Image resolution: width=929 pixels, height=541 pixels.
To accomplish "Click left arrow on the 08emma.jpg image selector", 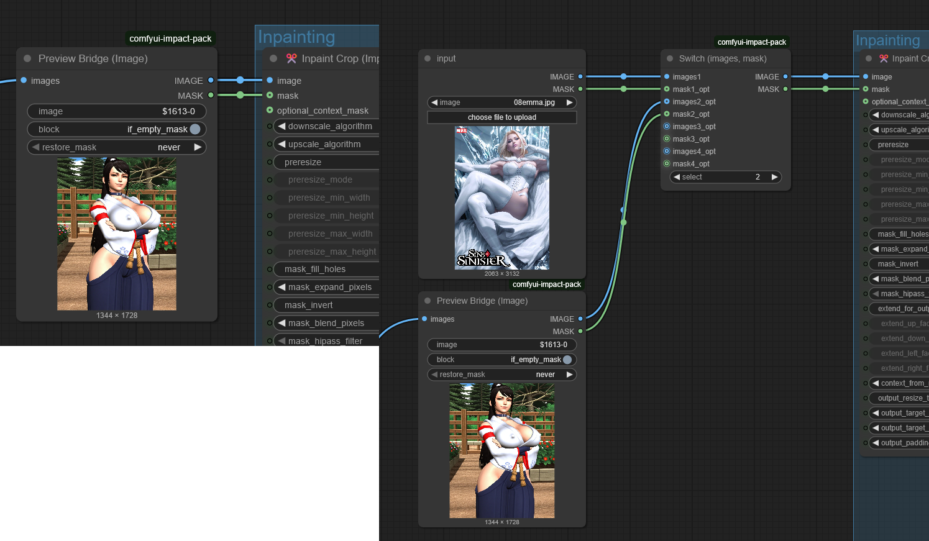I will (x=435, y=102).
